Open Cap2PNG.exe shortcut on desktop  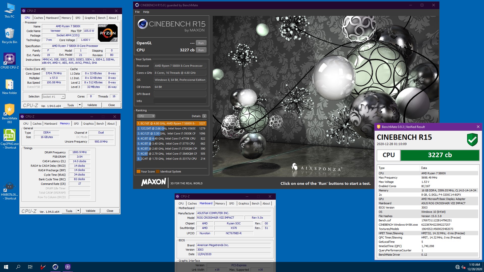pos(10,139)
